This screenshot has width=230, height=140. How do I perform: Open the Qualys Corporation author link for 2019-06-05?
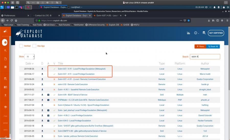205,79
